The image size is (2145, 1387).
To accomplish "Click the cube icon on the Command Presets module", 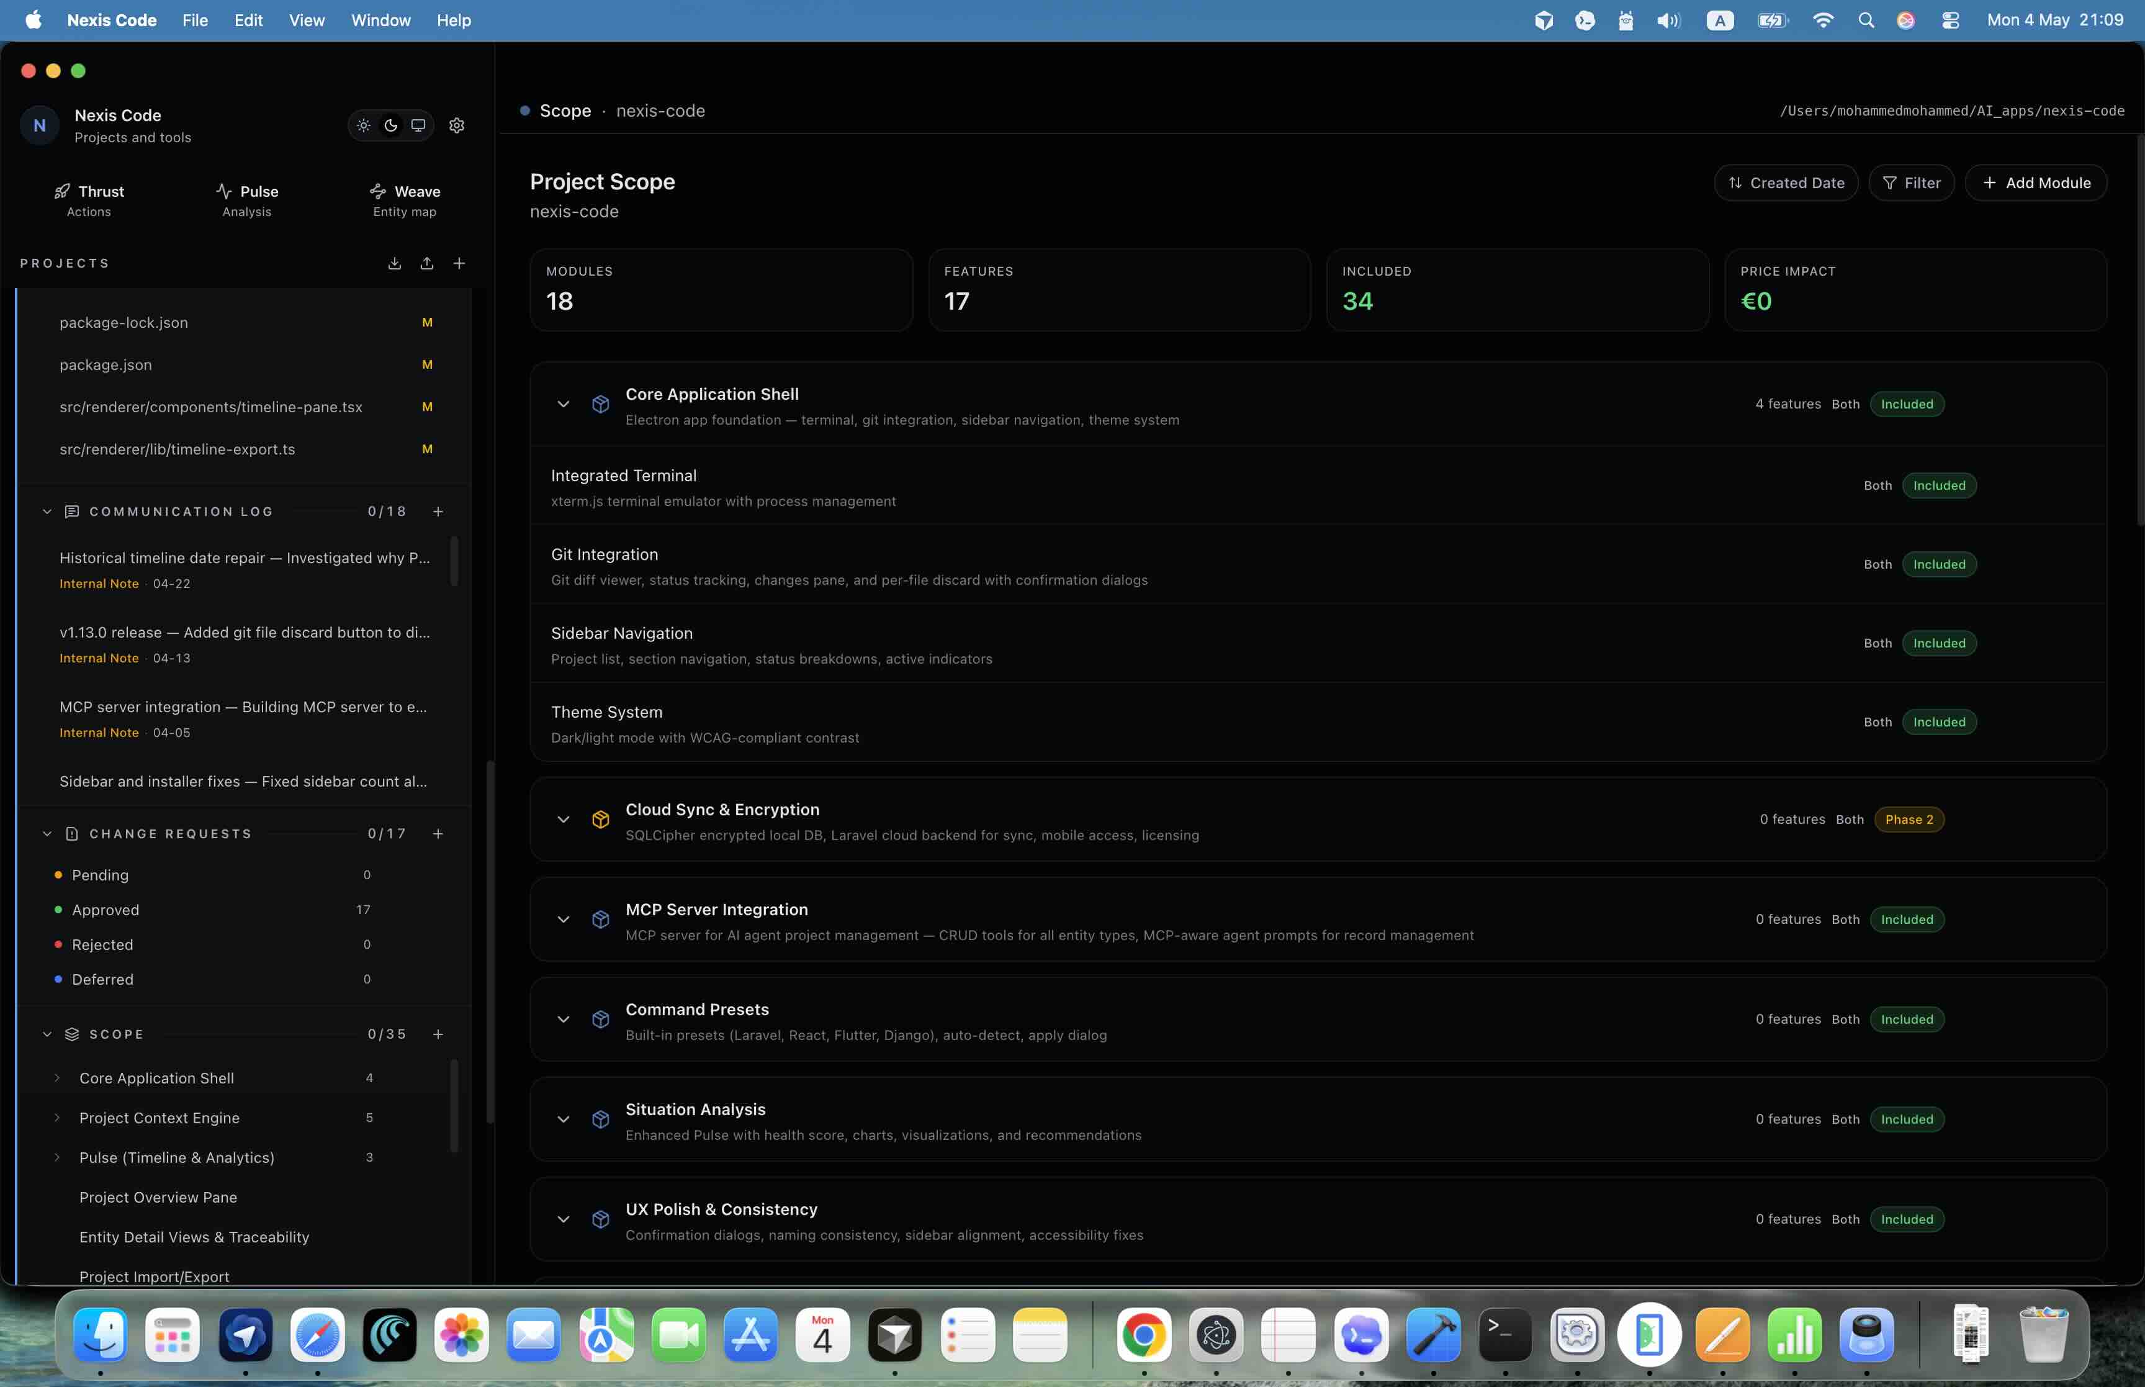I will pos(600,1019).
